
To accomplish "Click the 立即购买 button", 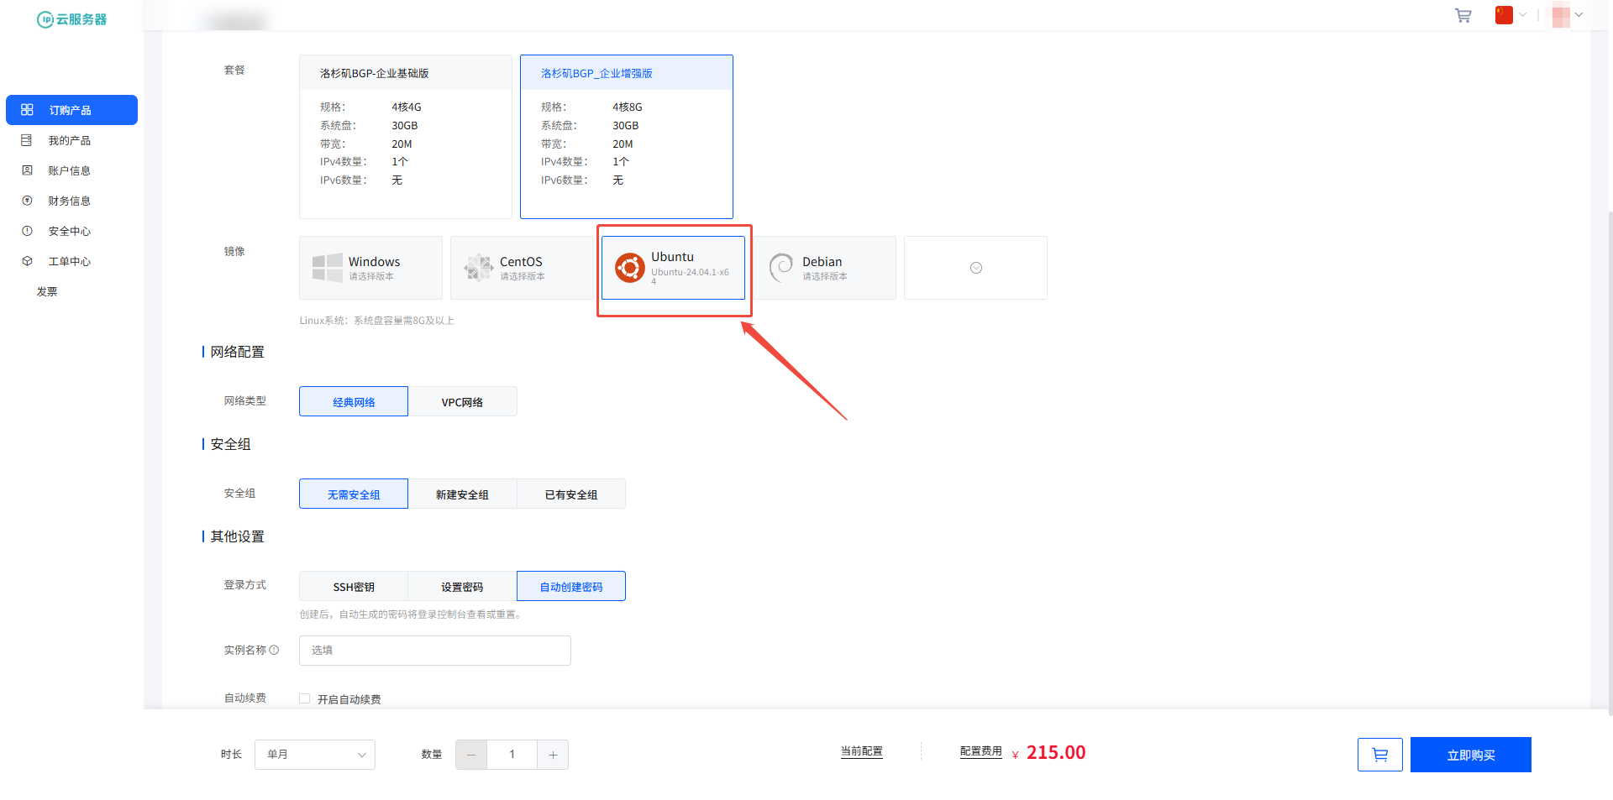I will [x=1470, y=755].
